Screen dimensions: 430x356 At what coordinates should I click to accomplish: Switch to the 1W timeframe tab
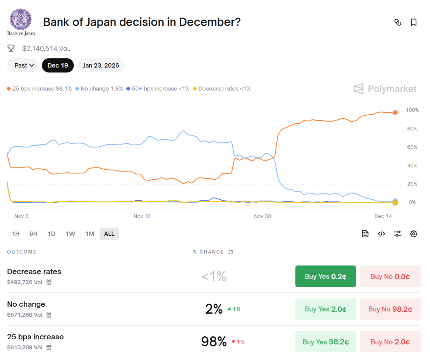click(71, 234)
